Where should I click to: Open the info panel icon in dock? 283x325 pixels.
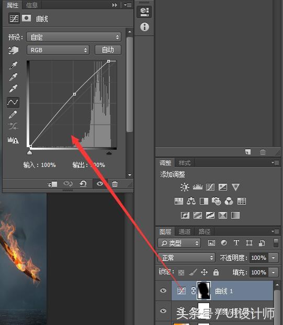click(x=144, y=27)
